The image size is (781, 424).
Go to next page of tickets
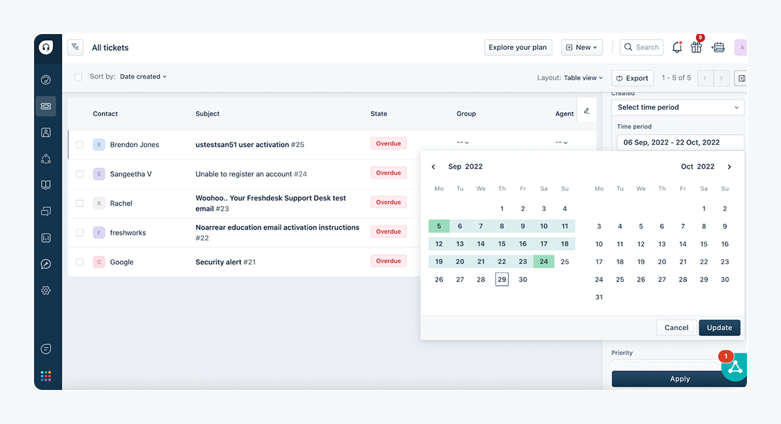pyautogui.click(x=721, y=78)
